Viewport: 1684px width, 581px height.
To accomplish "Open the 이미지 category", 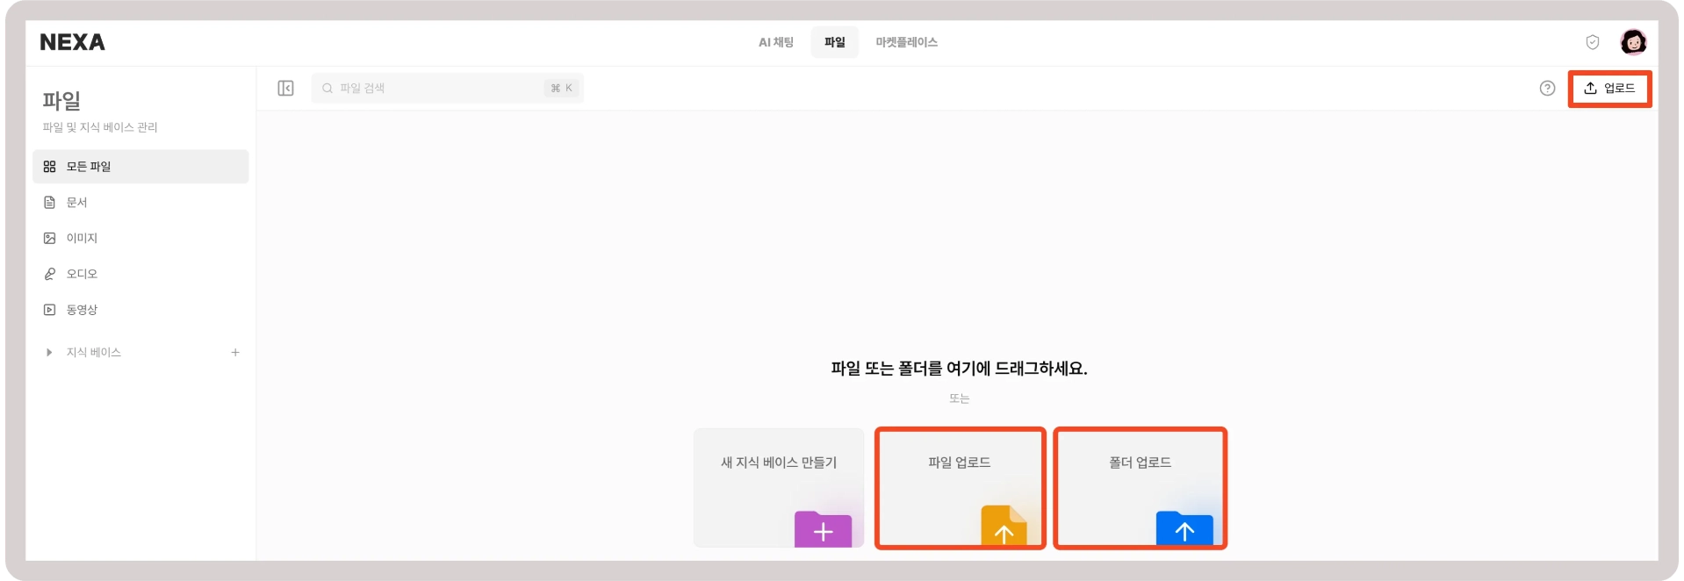I will 140,238.
